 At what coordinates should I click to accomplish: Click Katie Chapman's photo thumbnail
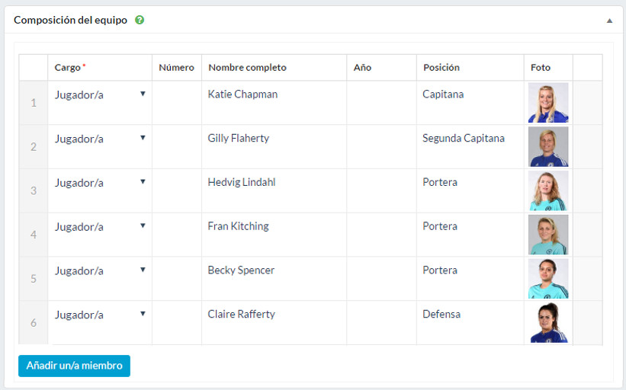point(547,103)
